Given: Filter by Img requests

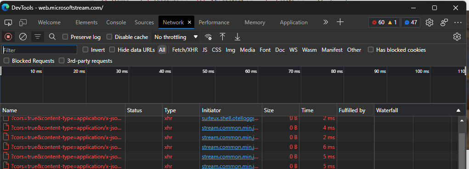Looking at the screenshot, I should (x=230, y=50).
